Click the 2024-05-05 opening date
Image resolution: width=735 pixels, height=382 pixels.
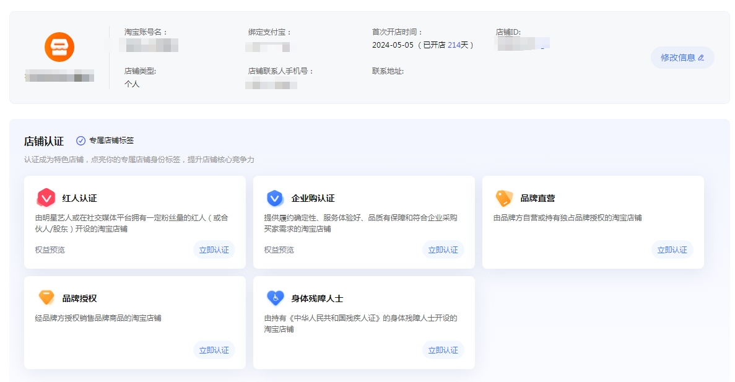393,45
